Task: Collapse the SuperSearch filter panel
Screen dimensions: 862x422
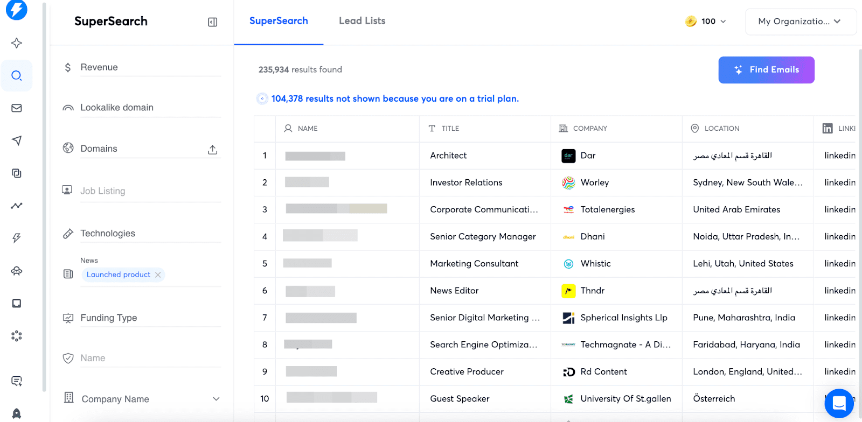Action: tap(212, 22)
